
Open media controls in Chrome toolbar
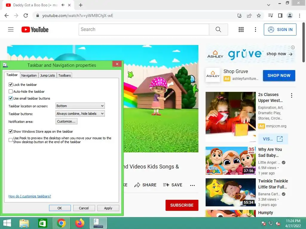(x=270, y=16)
